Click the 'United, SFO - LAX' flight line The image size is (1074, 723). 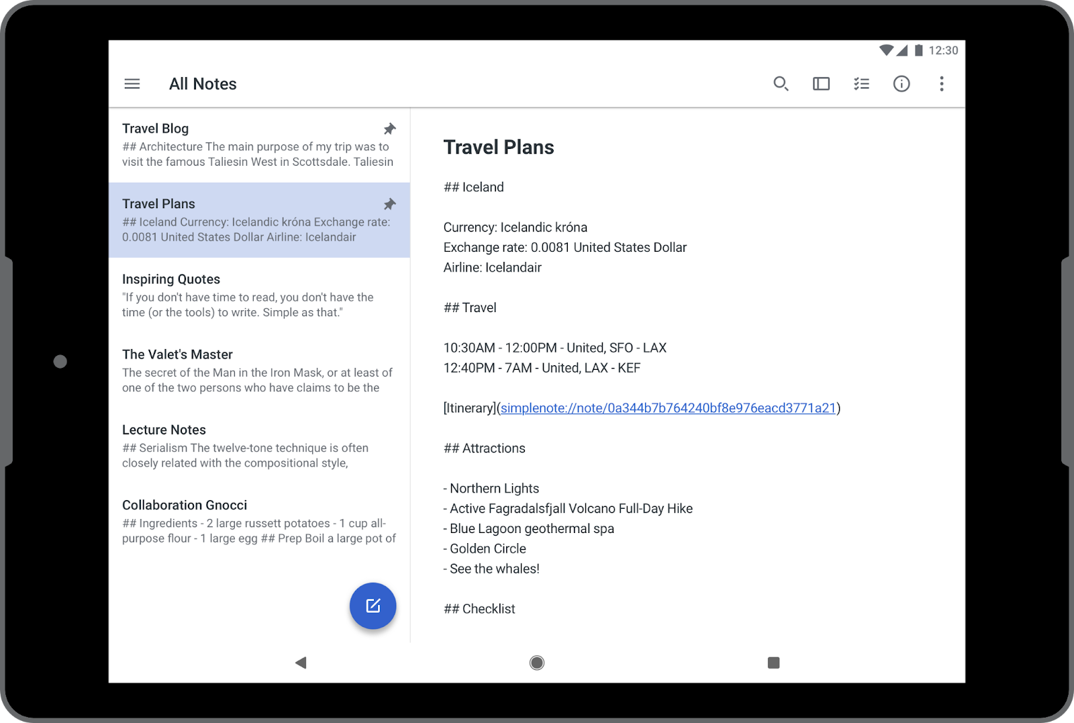(555, 348)
